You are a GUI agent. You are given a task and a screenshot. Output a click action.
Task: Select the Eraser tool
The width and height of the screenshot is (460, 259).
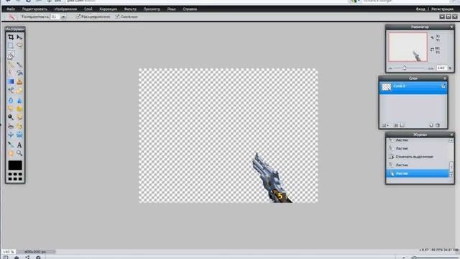coord(11,73)
